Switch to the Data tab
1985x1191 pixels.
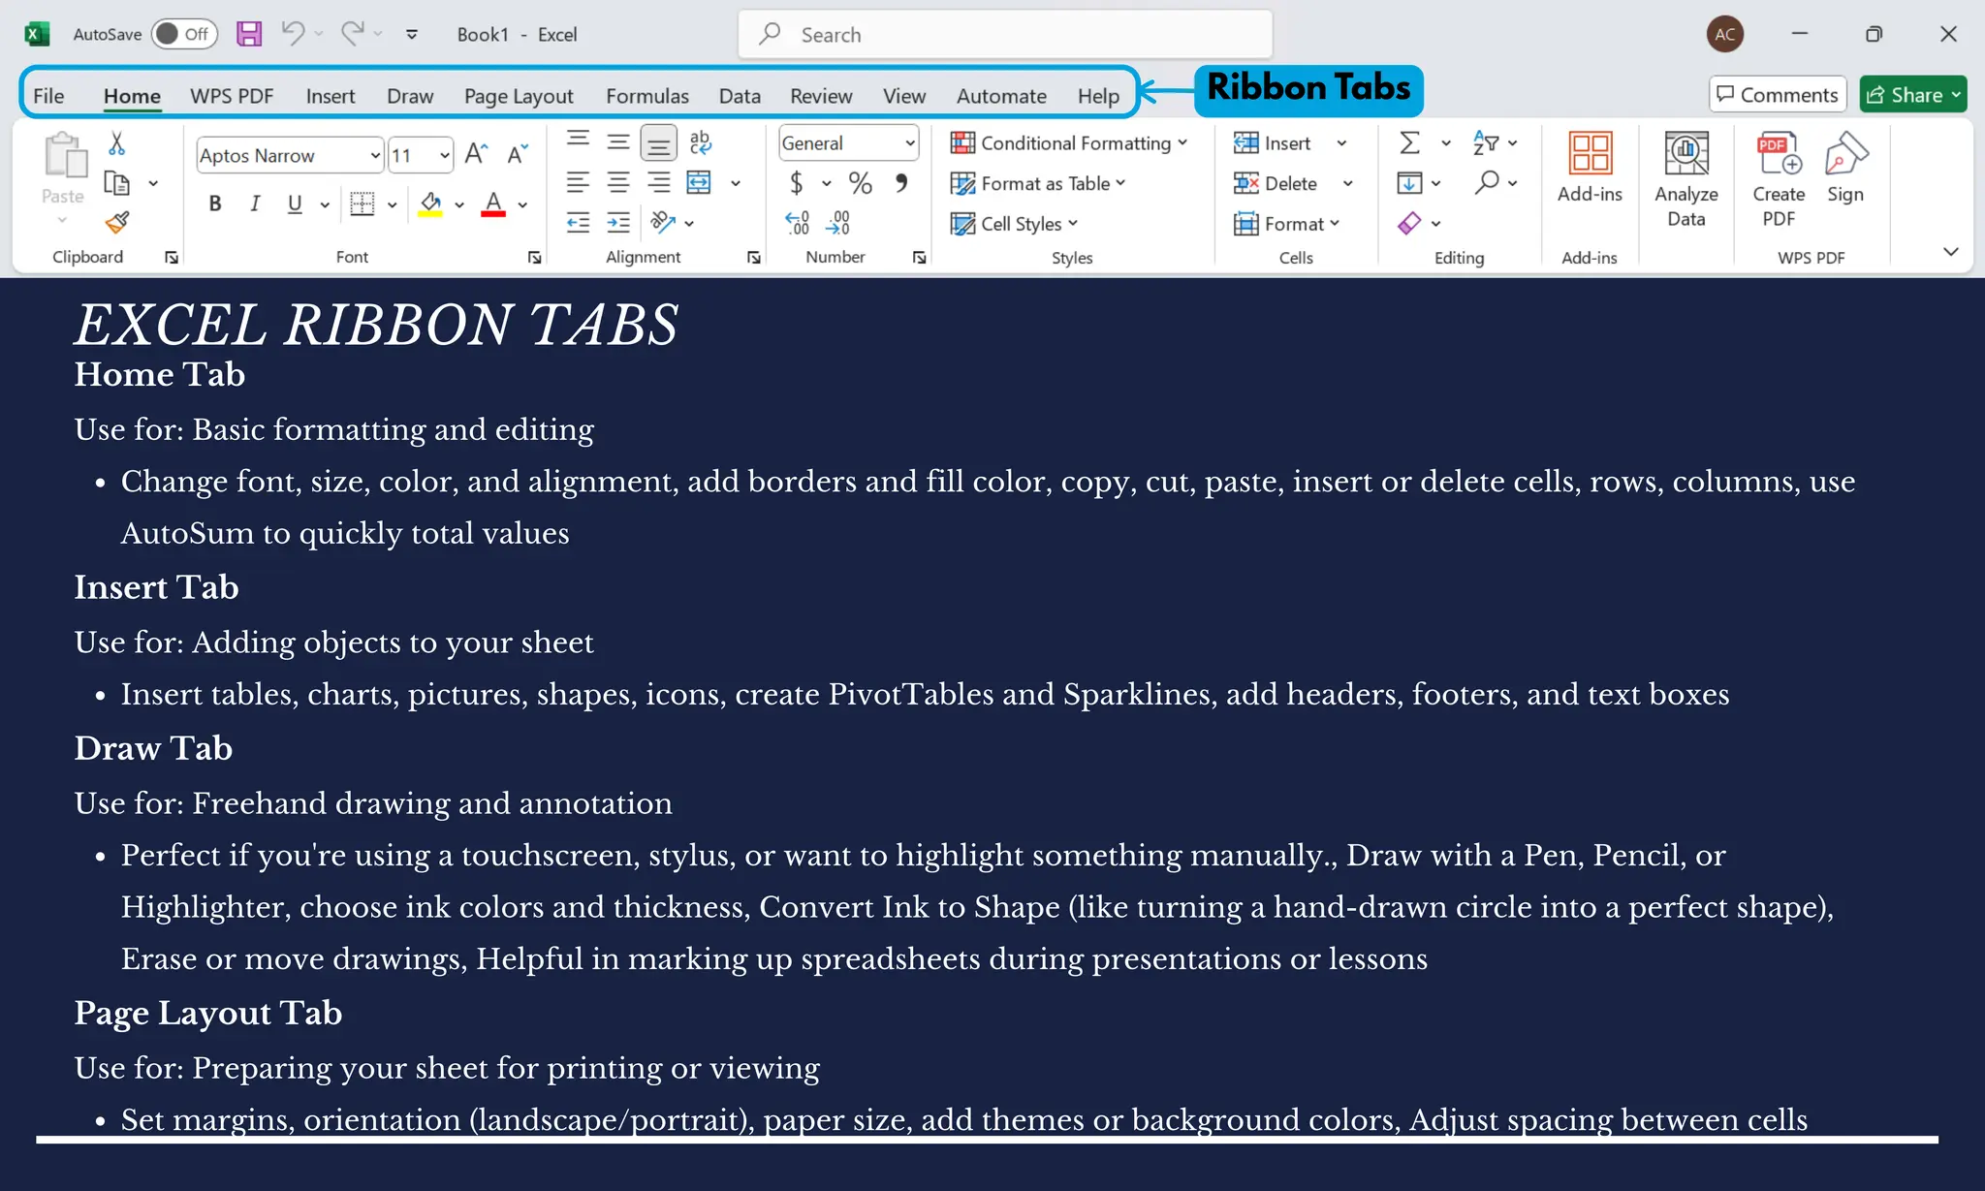(x=740, y=95)
